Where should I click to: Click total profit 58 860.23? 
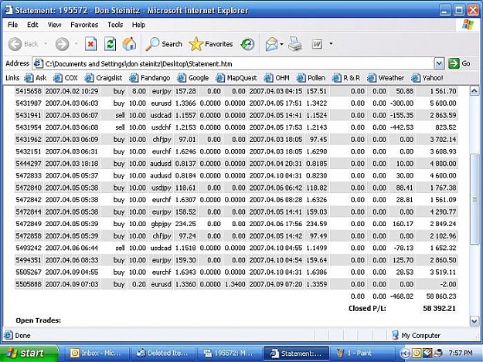[441, 296]
